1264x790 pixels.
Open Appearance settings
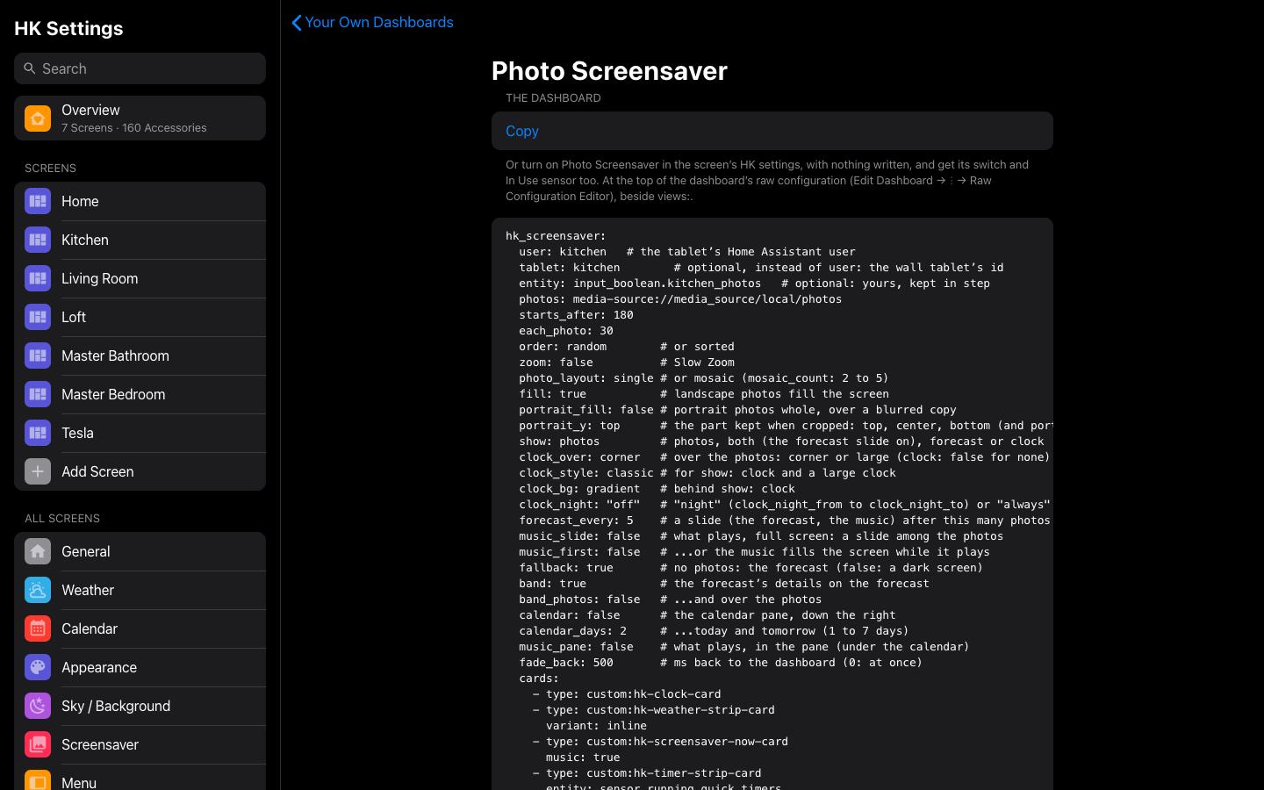[140, 667]
